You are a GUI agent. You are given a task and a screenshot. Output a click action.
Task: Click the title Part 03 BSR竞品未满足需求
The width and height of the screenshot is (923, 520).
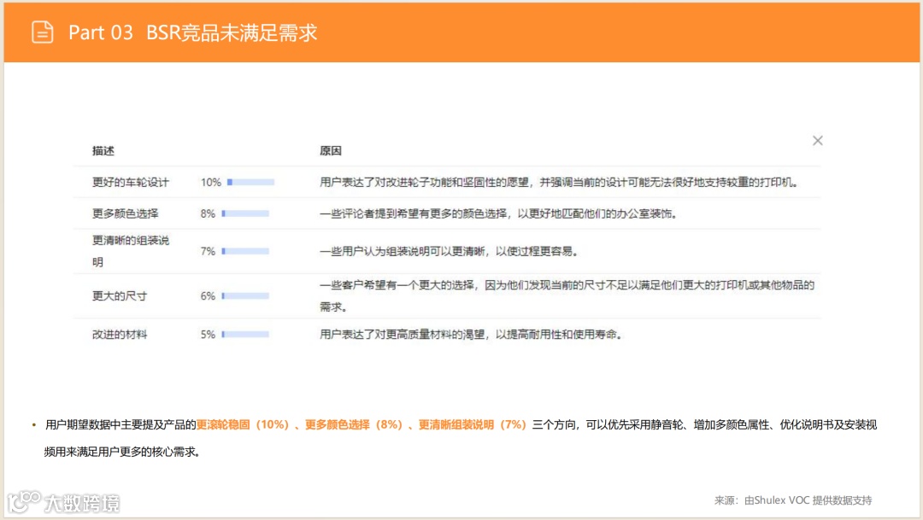click(193, 32)
